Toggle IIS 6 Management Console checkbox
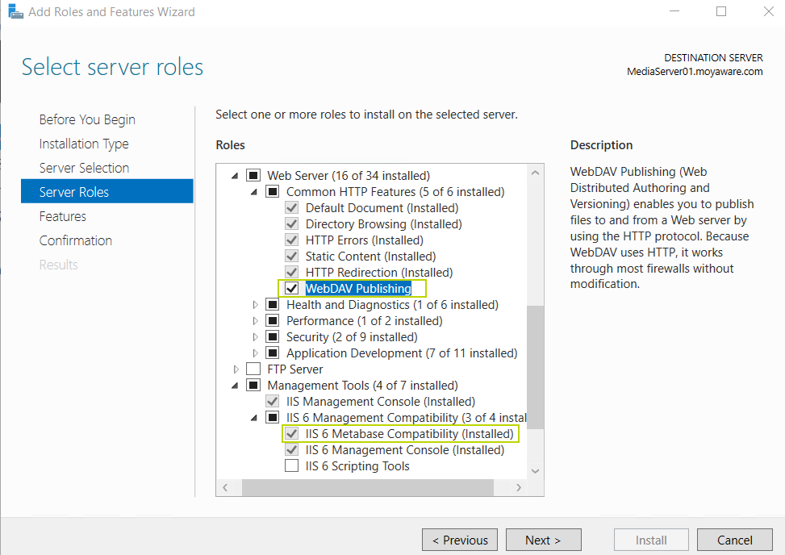Viewport: 785px width, 555px height. (x=291, y=450)
